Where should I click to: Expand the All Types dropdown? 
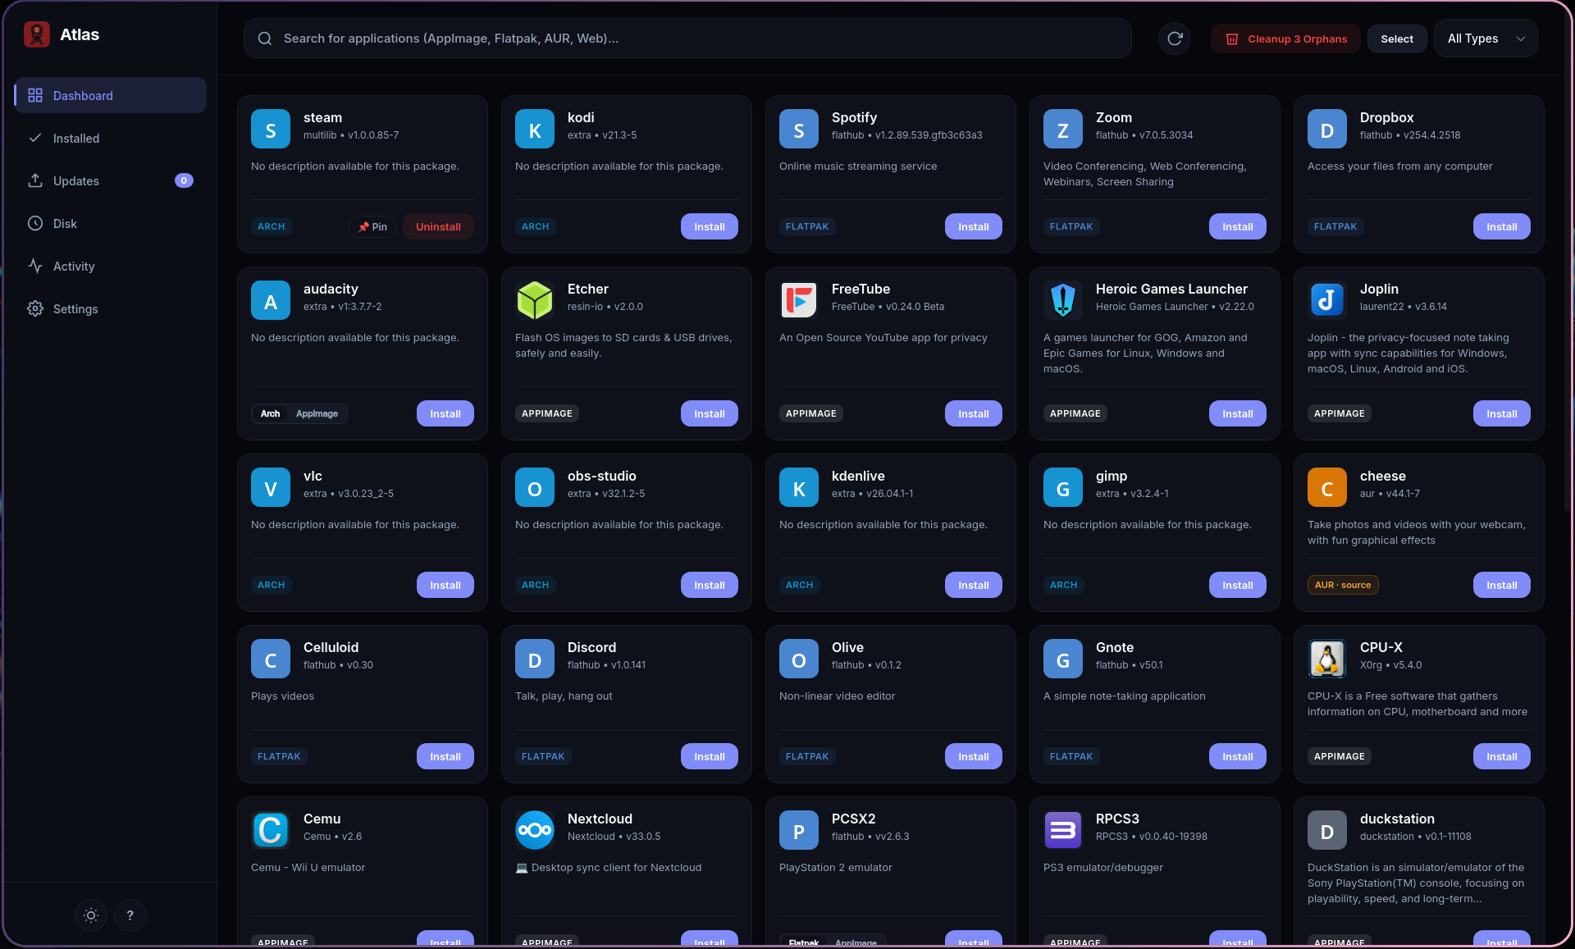click(1486, 39)
